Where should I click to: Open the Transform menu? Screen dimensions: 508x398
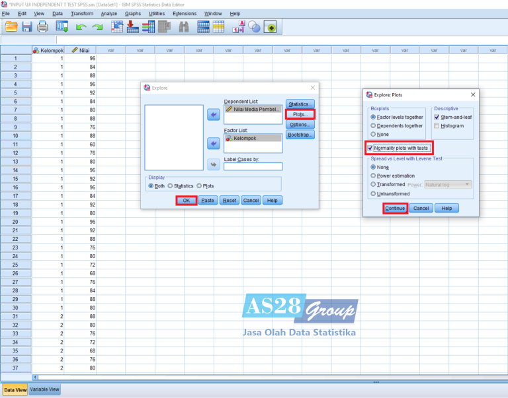[x=82, y=13]
